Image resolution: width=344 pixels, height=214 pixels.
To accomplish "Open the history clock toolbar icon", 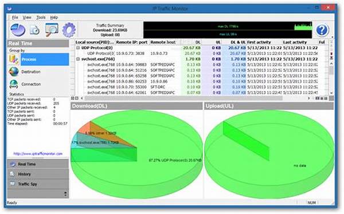I will 34,30.
